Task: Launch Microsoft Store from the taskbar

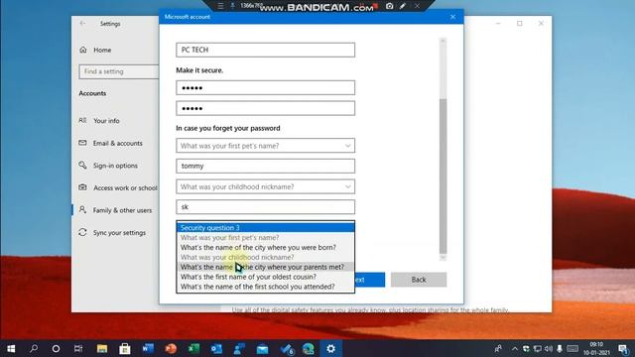Action: coord(125,348)
